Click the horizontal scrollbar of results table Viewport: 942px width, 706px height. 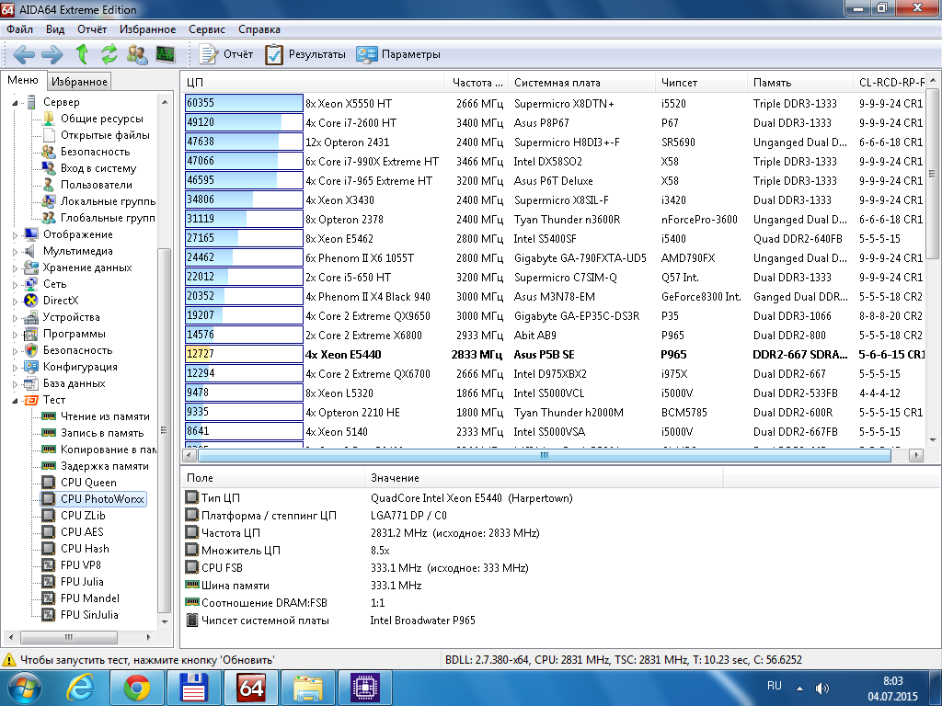[x=544, y=456]
